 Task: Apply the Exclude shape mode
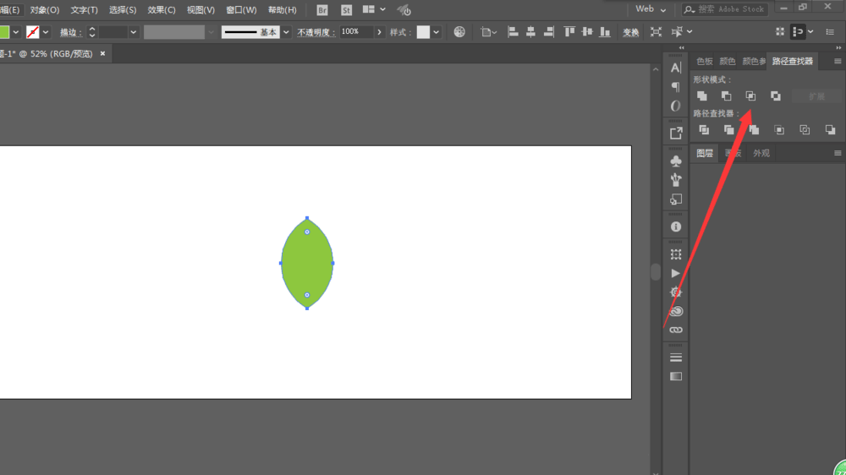pos(775,96)
